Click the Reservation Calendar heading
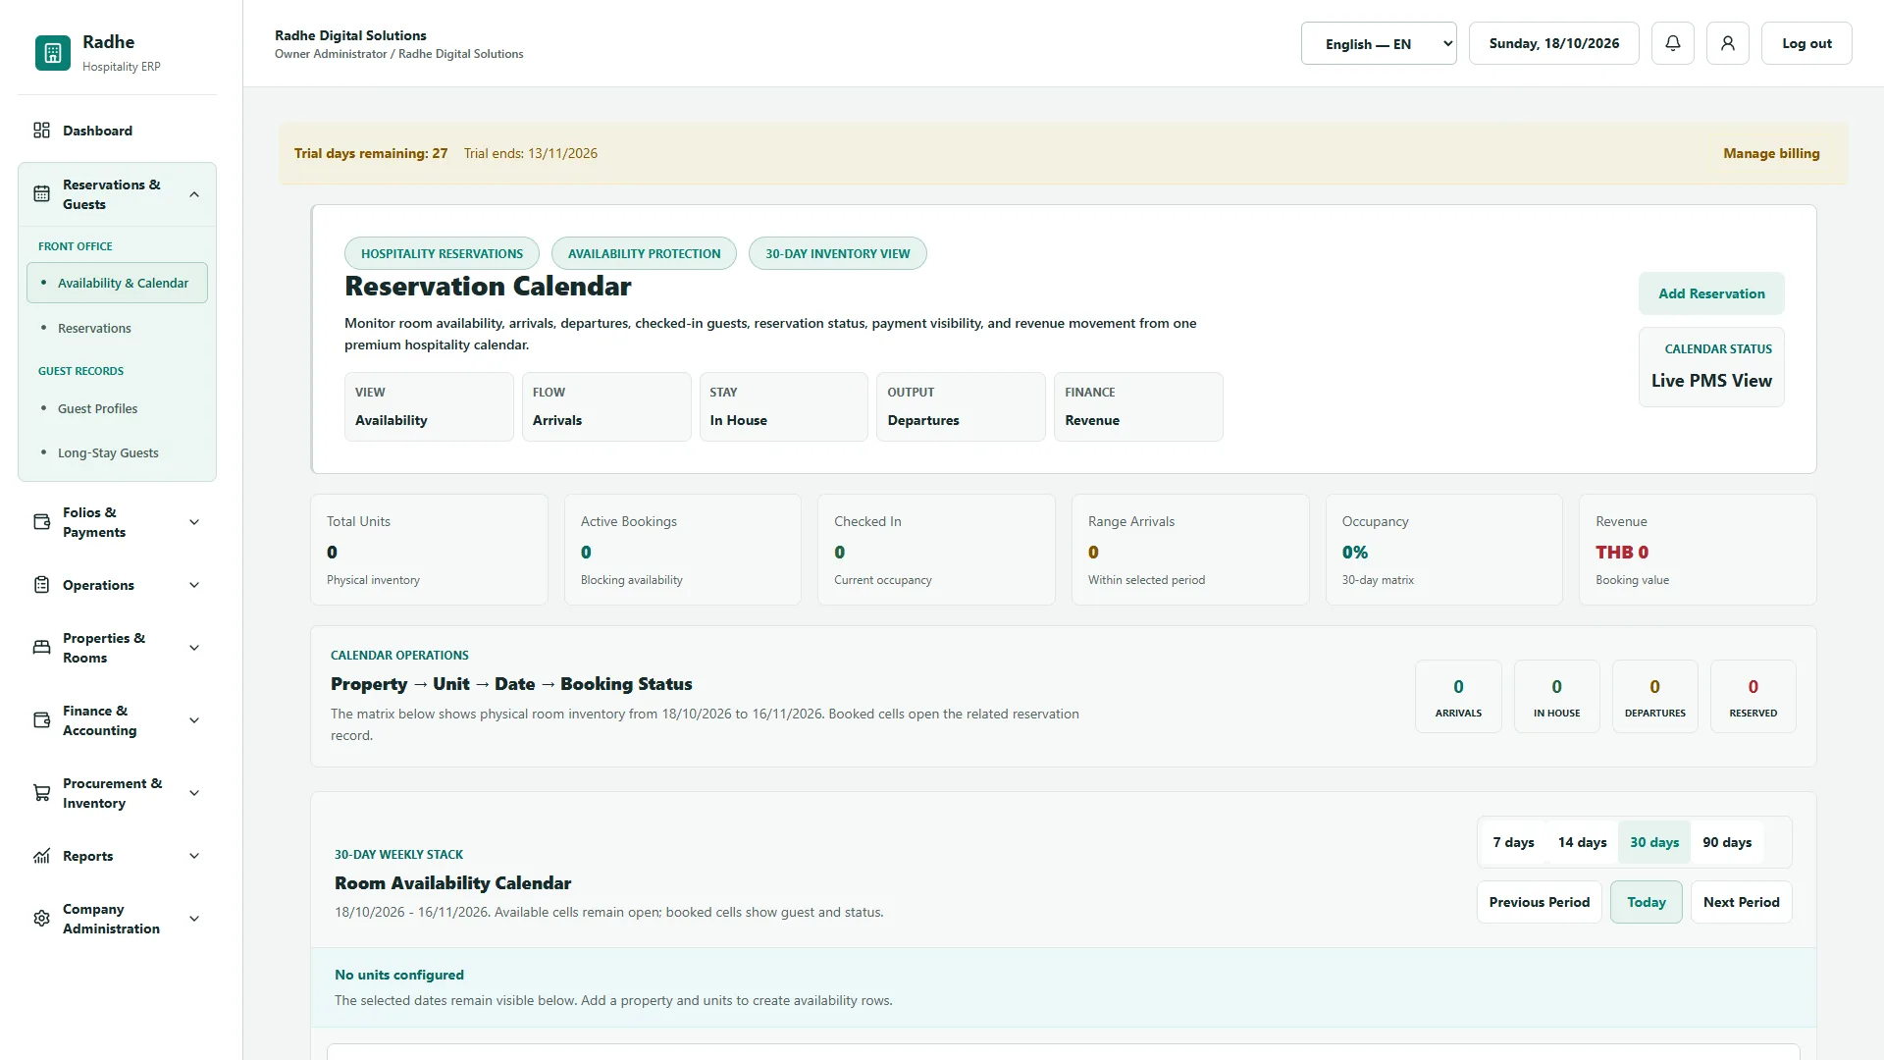 coord(488,287)
